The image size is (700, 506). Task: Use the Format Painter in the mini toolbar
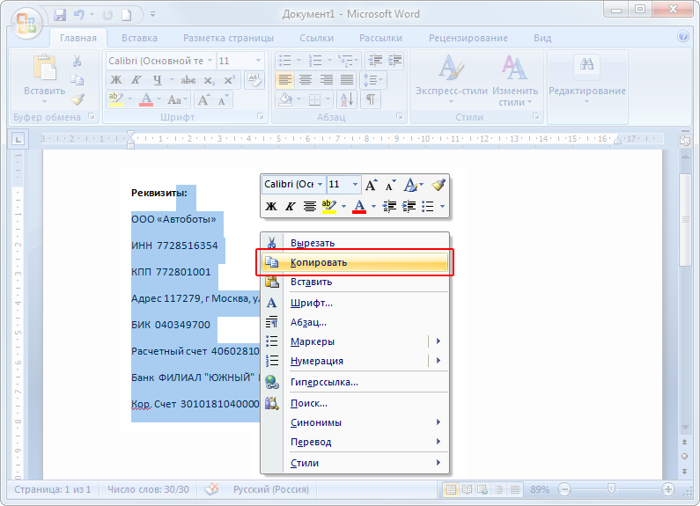click(x=438, y=185)
